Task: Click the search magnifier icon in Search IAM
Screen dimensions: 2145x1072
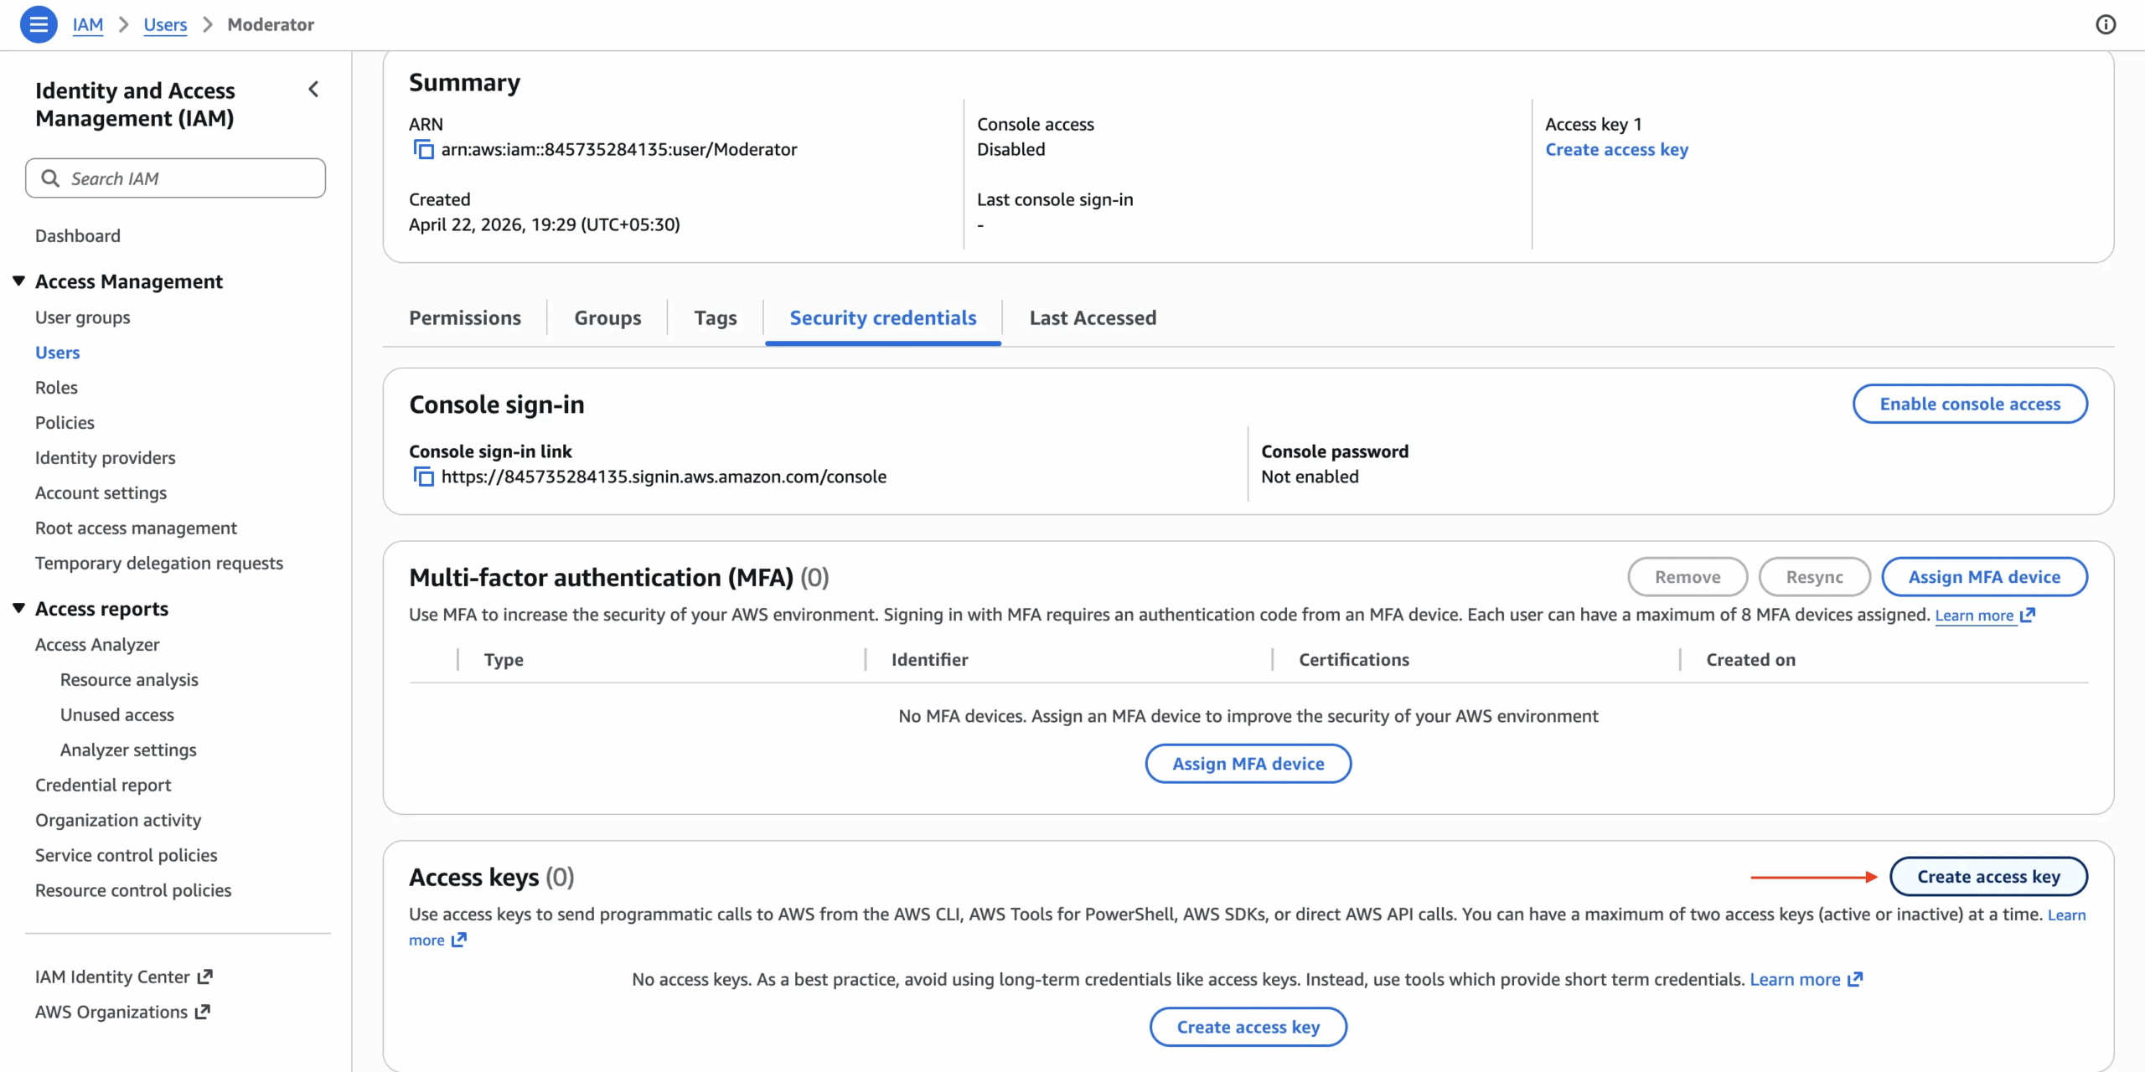Action: point(50,178)
